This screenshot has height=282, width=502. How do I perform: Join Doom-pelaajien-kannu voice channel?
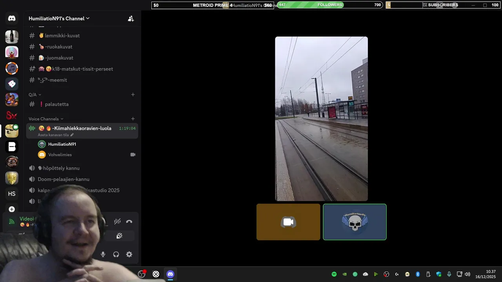(x=82, y=179)
